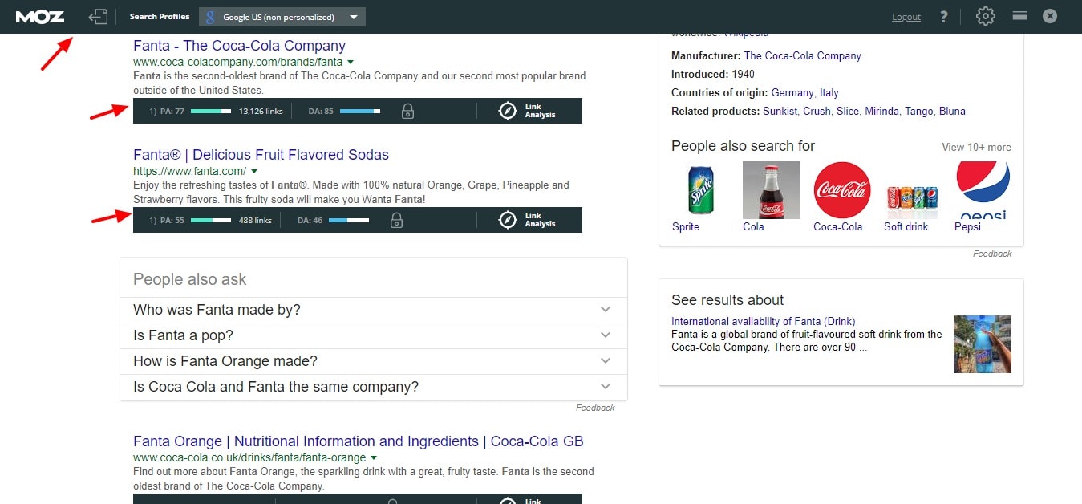Click the thumbnail in See results about

[x=983, y=344]
